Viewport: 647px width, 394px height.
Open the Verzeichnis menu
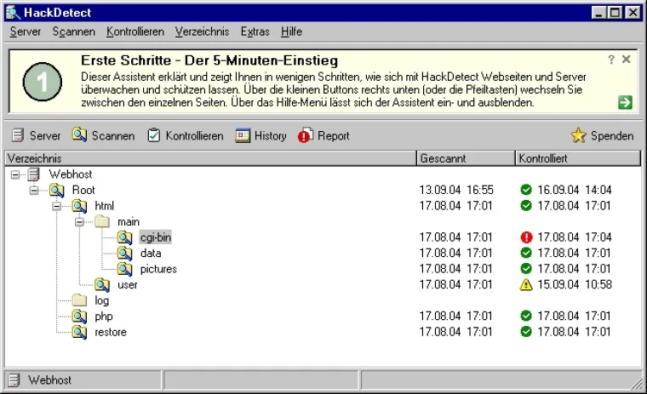(202, 31)
